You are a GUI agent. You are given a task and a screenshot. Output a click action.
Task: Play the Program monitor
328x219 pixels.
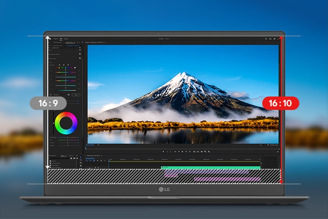pyautogui.click(x=183, y=152)
